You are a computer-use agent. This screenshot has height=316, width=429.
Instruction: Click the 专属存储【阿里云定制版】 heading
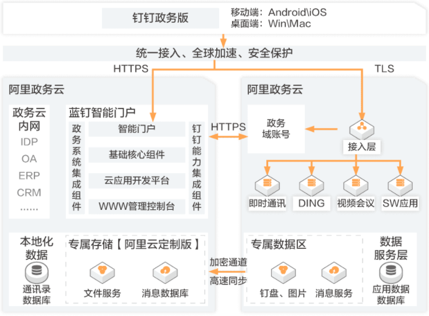135,244
